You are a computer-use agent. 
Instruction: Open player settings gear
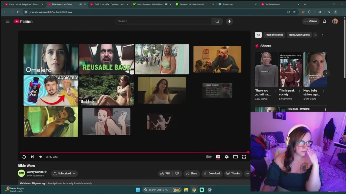coord(227,157)
